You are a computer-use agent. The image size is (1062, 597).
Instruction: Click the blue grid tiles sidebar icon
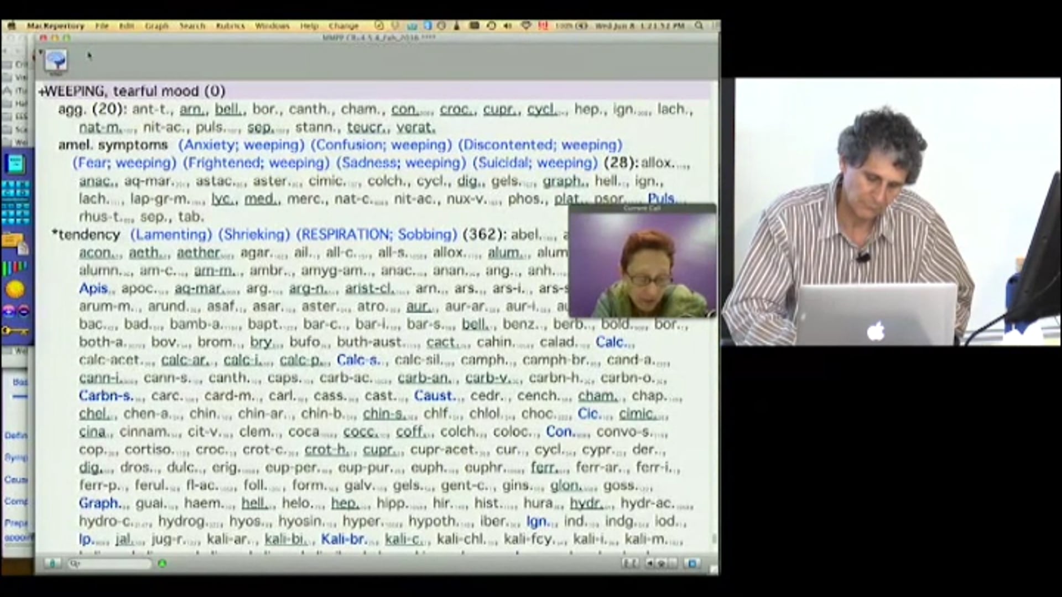[x=15, y=190]
